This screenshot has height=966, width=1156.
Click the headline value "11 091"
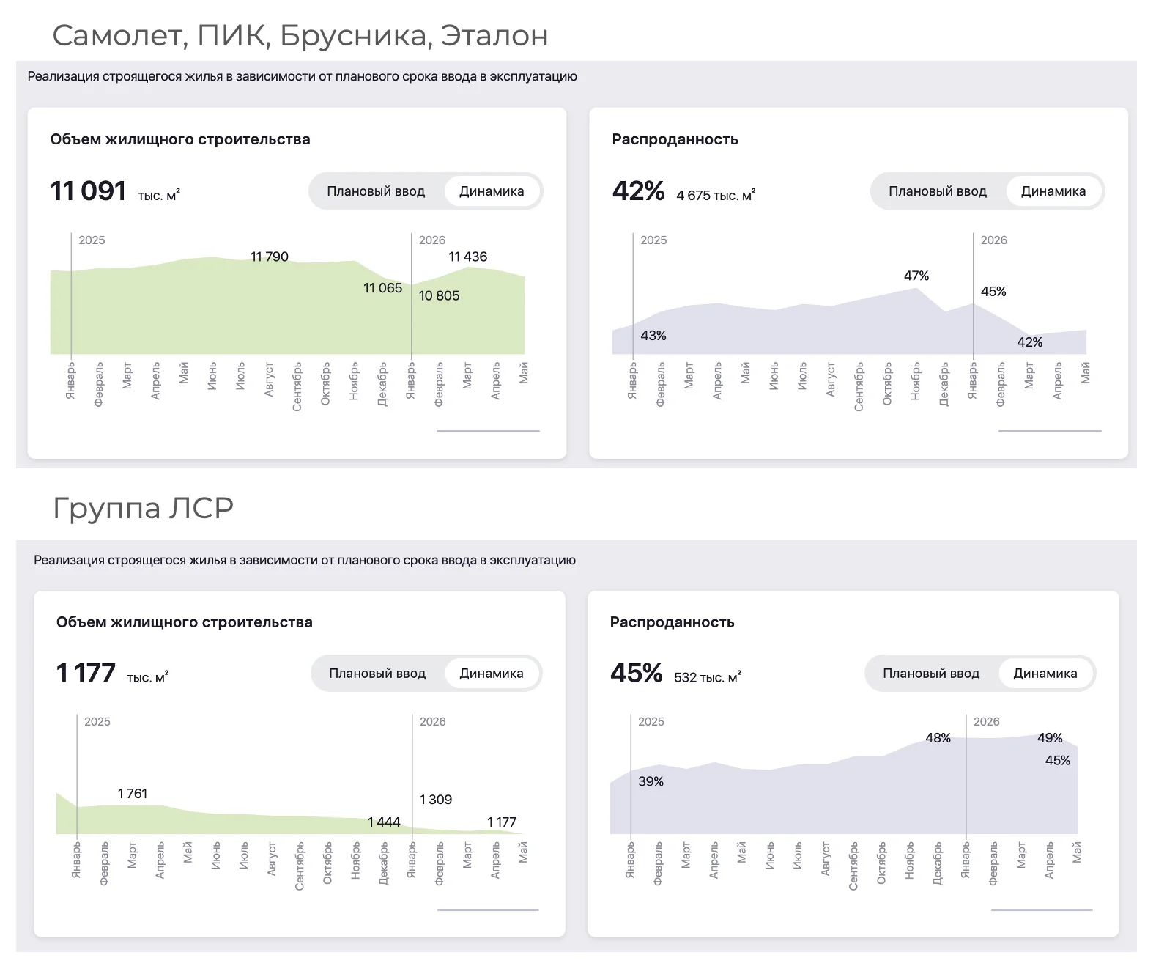coord(88,191)
